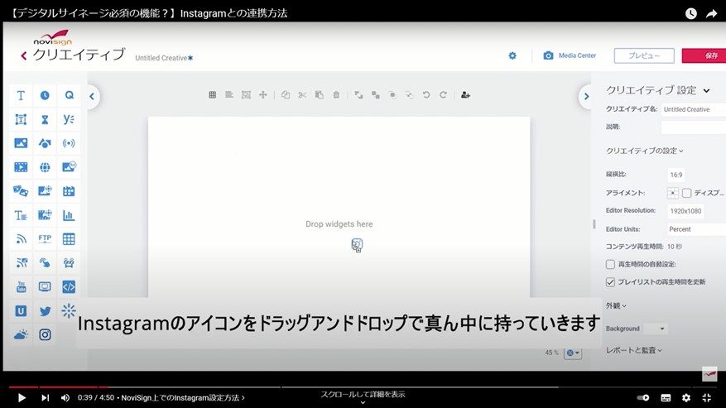Toggle subtitles button in video player
This screenshot has height=408, width=726.
pos(666,397)
